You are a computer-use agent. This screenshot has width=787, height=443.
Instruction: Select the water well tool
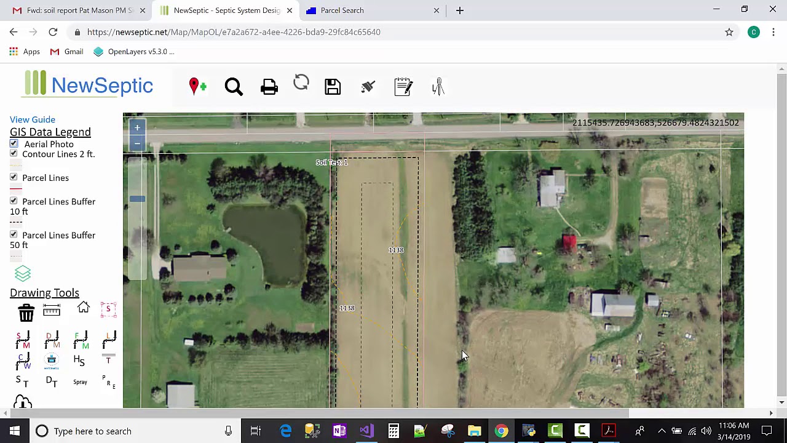pyautogui.click(x=52, y=361)
